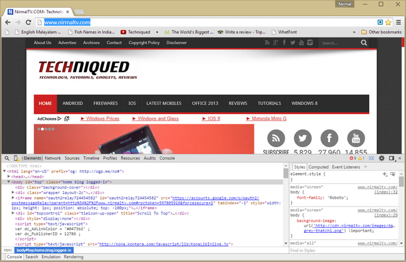
Task: Open the Emulation drawer tab
Action: [51, 257]
